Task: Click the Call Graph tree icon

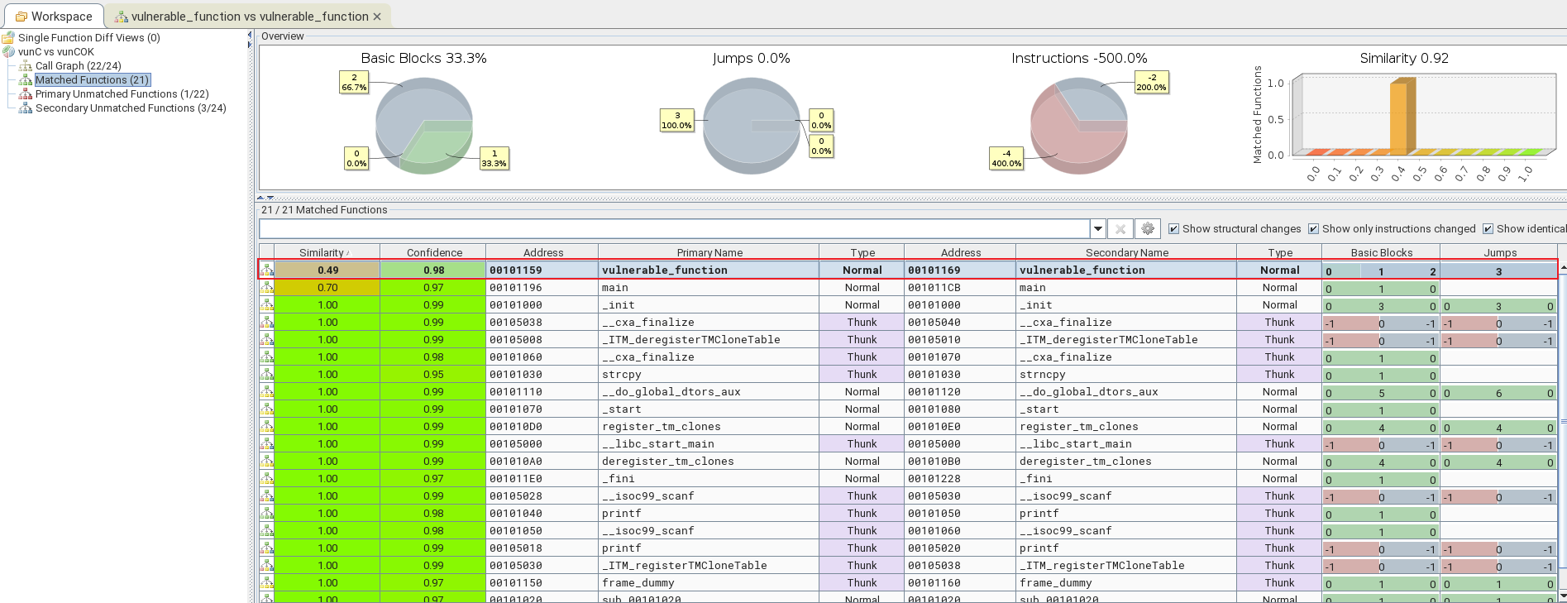Action: point(26,66)
